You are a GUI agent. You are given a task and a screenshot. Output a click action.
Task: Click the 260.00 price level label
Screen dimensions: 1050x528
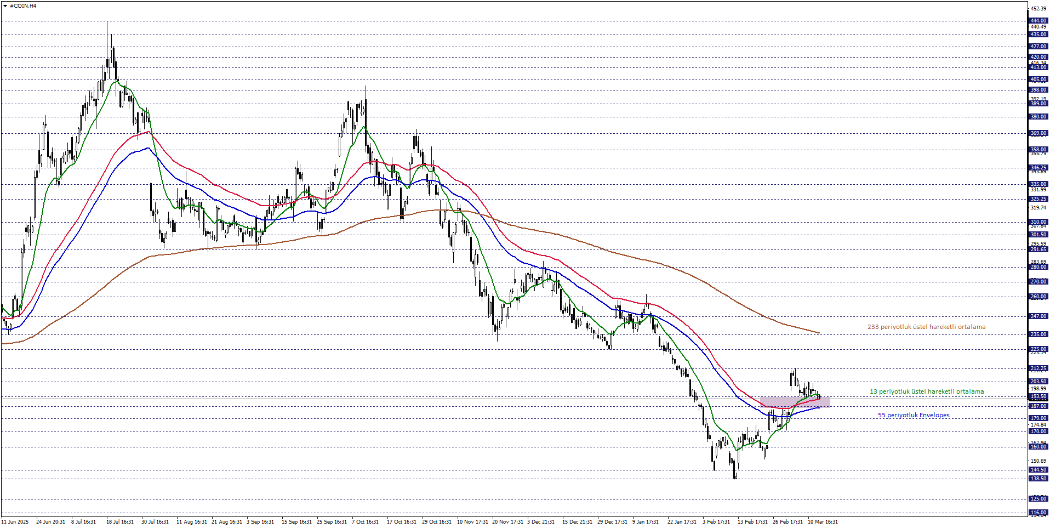[1038, 297]
